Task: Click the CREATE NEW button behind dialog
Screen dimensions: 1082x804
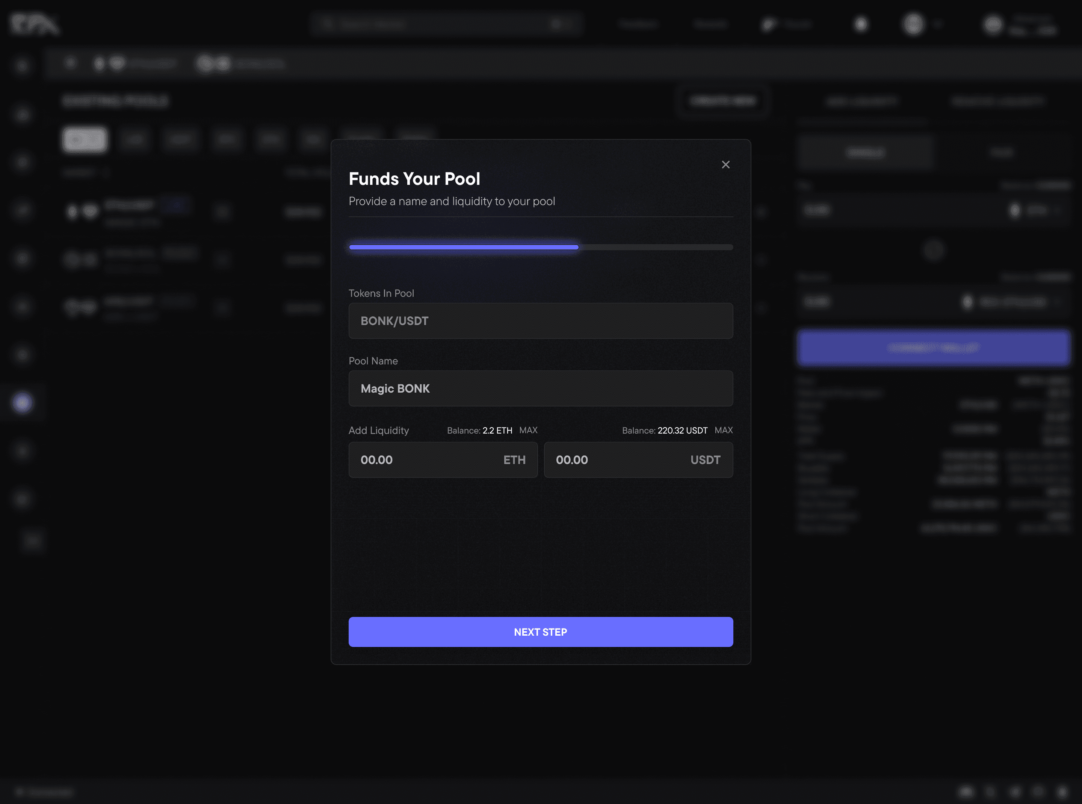Action: click(x=723, y=101)
